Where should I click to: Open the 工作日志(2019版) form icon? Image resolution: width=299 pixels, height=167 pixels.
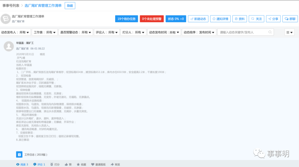coord(19,155)
